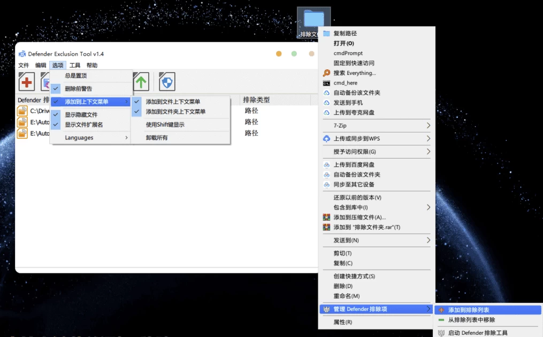
Task: Select the 排除文件夹 desktop folder icon
Action: (313, 22)
